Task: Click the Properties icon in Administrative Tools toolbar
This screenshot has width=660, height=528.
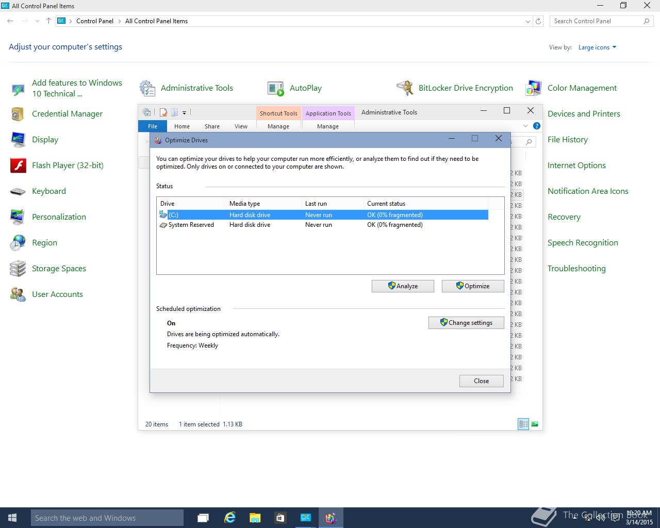Action: pos(163,112)
